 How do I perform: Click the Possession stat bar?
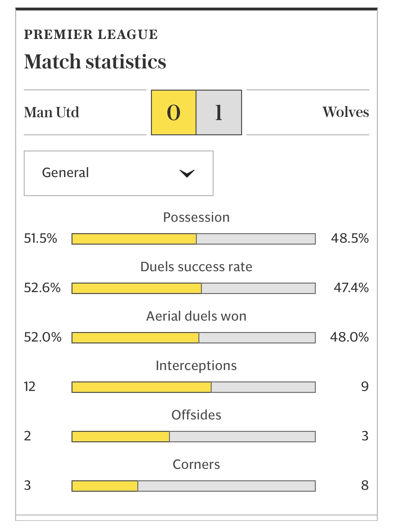(193, 239)
